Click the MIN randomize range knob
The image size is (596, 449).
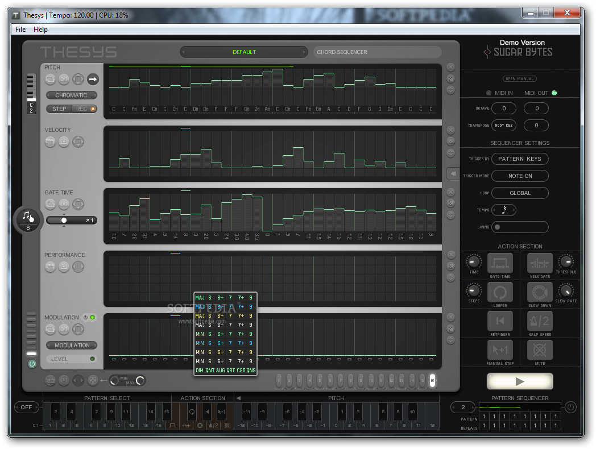click(114, 381)
